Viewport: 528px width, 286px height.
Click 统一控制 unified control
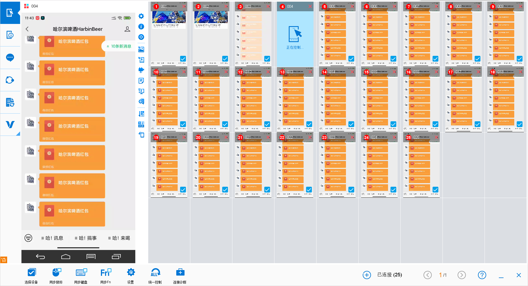[x=155, y=276]
